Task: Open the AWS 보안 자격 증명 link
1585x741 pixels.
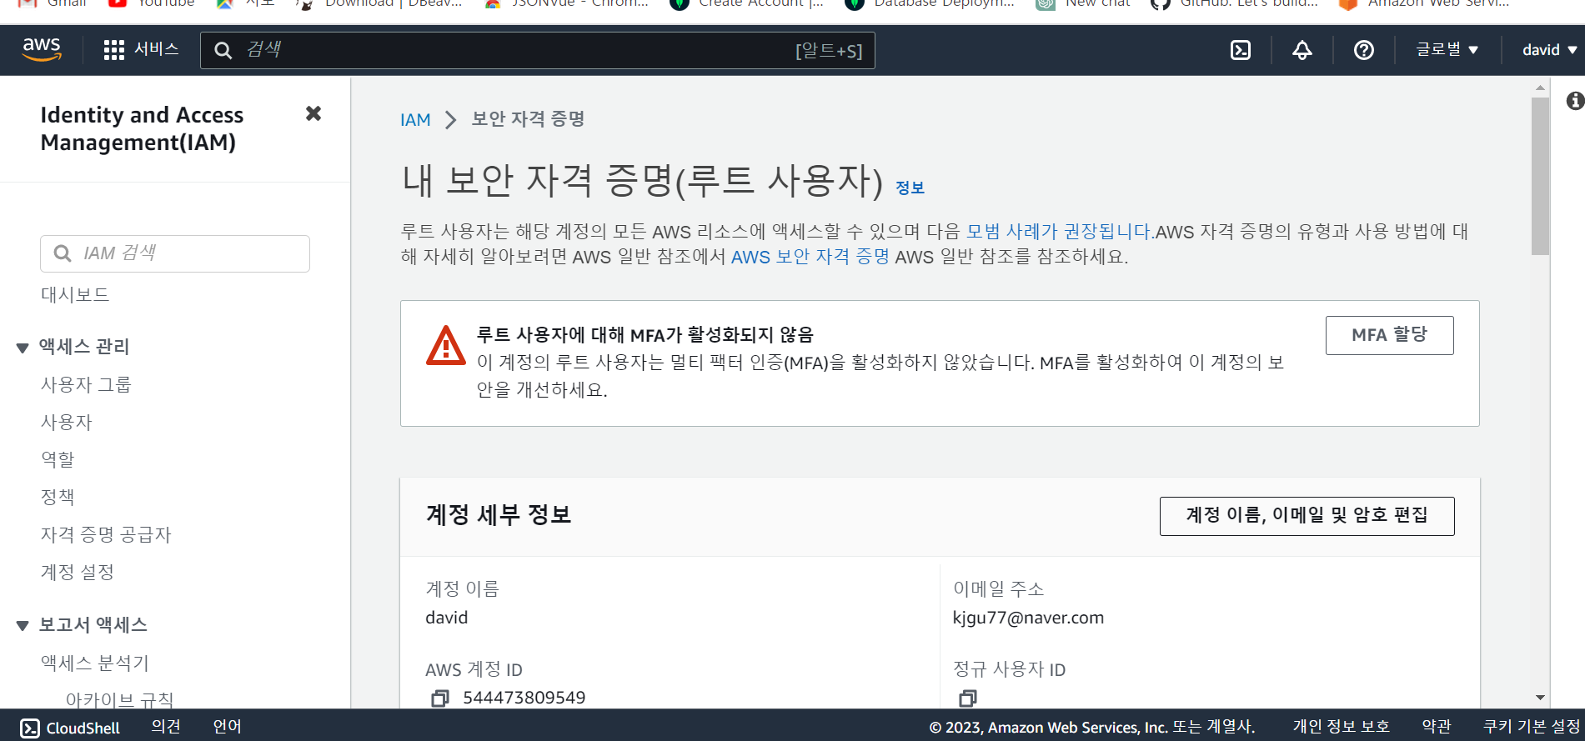Action: click(810, 257)
